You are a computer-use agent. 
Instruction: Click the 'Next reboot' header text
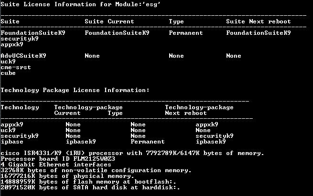coord(186,113)
